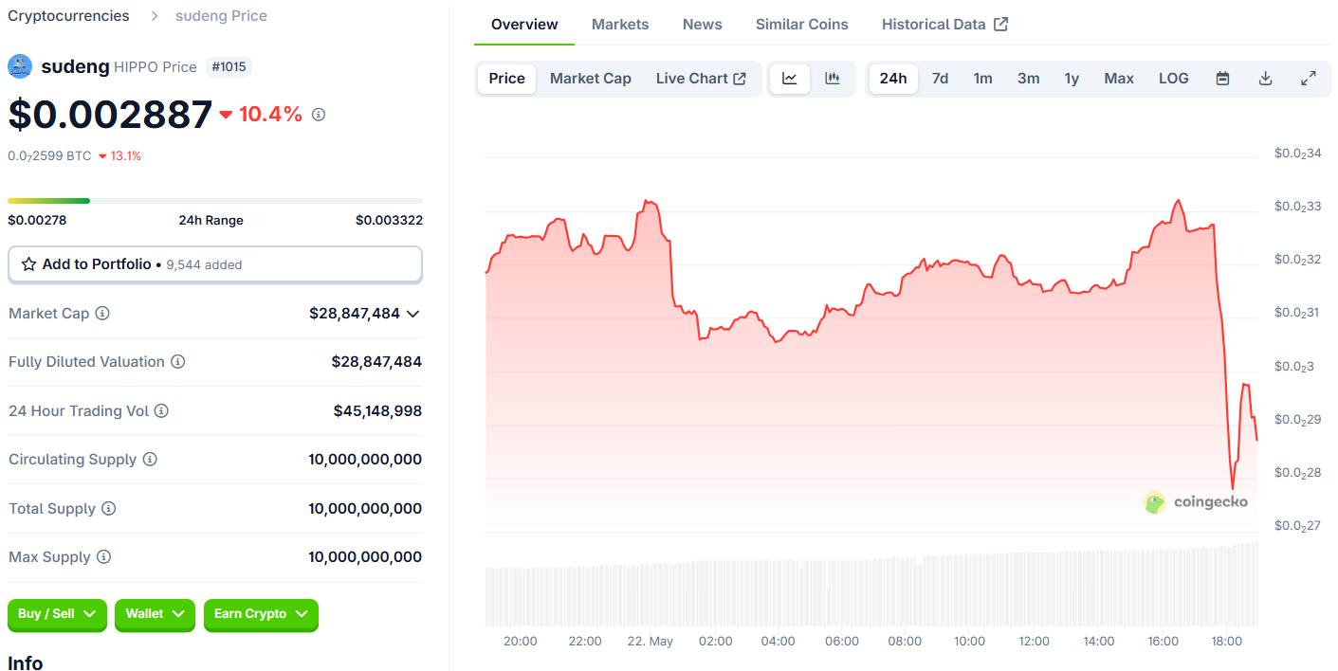Open the Earn Crypto dropdown

tap(261, 614)
